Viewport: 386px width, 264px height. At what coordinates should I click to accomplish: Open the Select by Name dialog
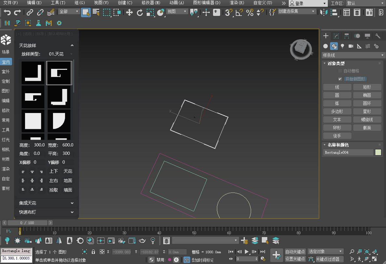pos(96,12)
